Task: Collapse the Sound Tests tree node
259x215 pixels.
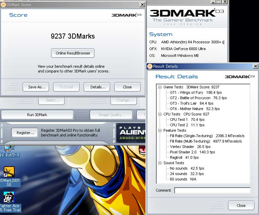Action: (160, 163)
